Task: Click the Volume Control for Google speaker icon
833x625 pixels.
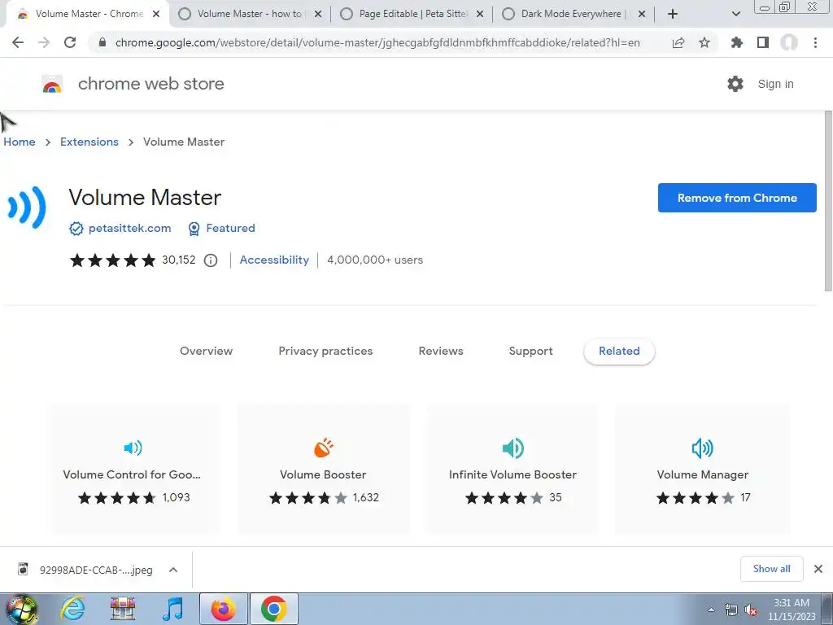Action: click(133, 448)
